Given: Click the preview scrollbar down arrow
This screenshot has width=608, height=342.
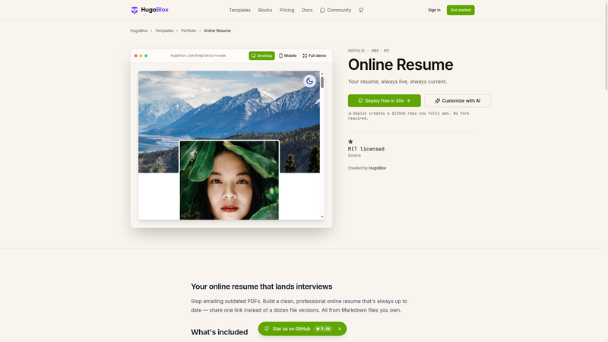Looking at the screenshot, I should click(321, 217).
